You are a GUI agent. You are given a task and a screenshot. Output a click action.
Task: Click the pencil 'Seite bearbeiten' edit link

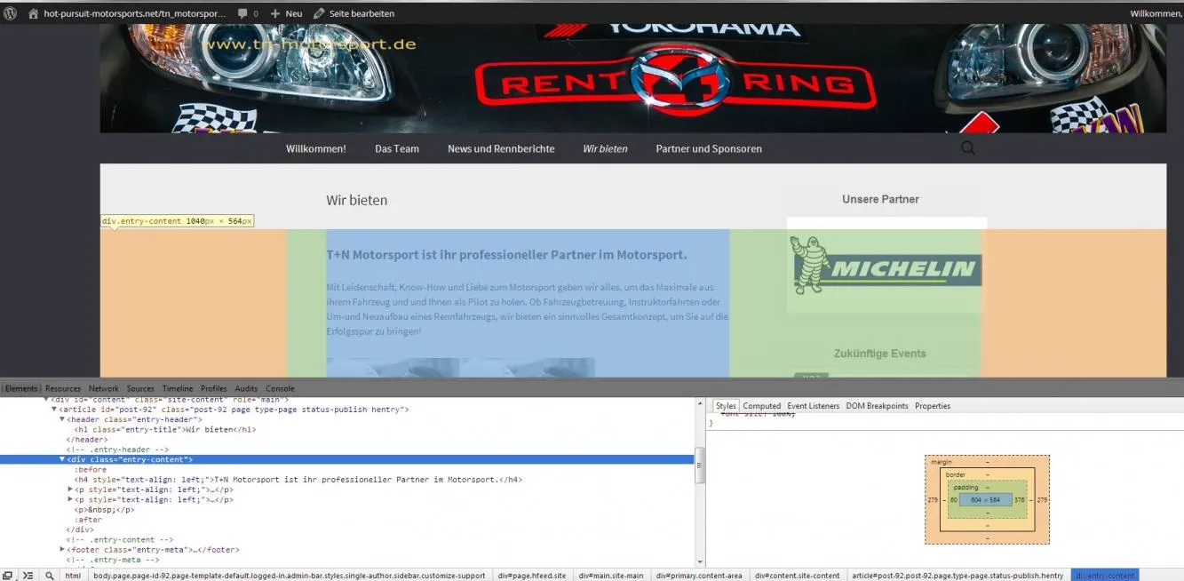(x=355, y=13)
